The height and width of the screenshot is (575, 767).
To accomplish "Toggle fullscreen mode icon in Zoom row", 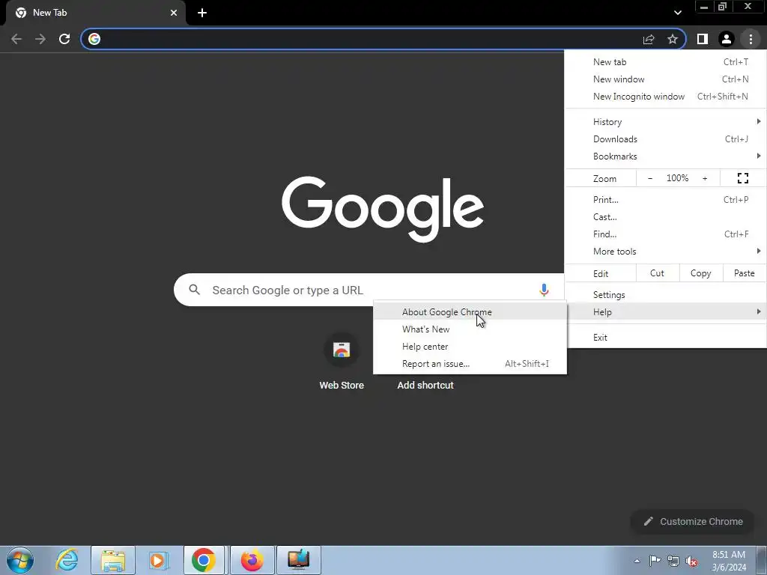I will [x=742, y=178].
